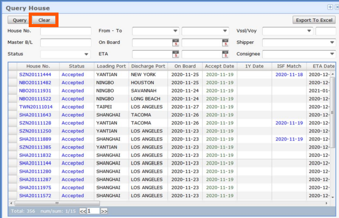
Task: Open house record SZN20111444
Action: (x=35, y=75)
